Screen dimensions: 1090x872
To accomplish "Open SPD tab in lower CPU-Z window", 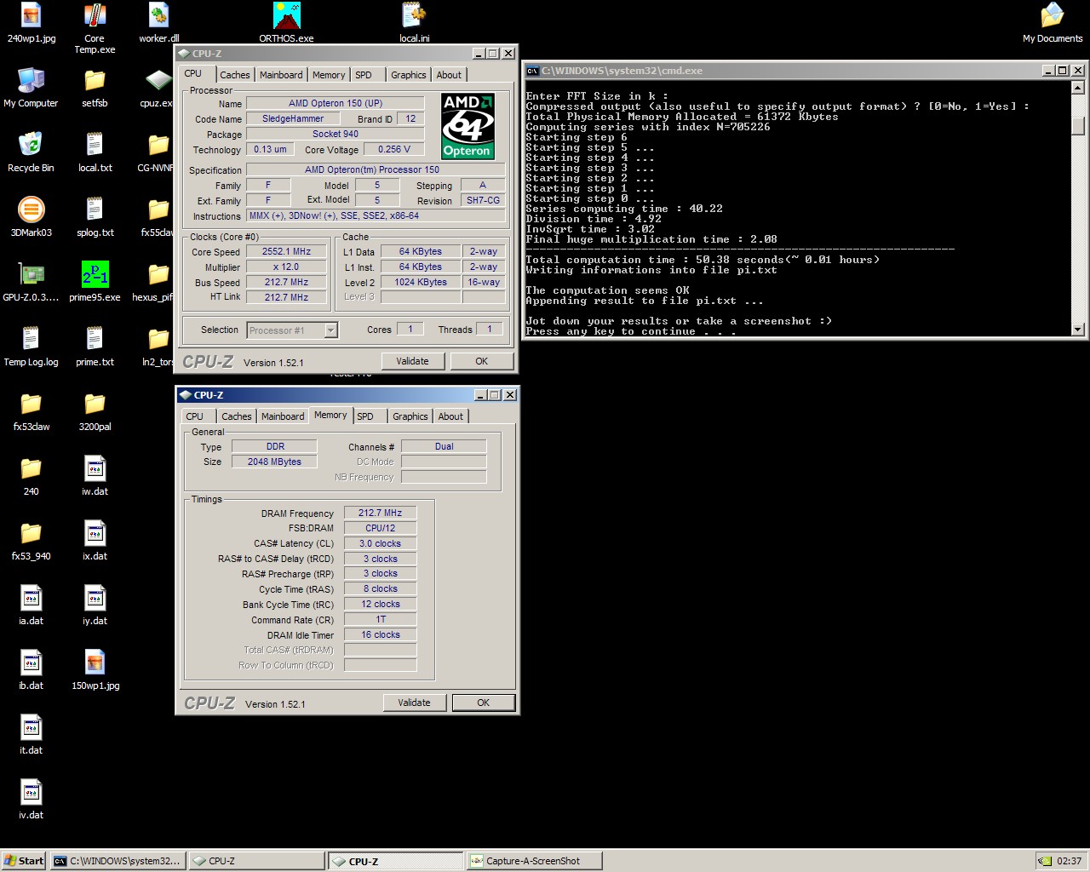I will click(365, 416).
